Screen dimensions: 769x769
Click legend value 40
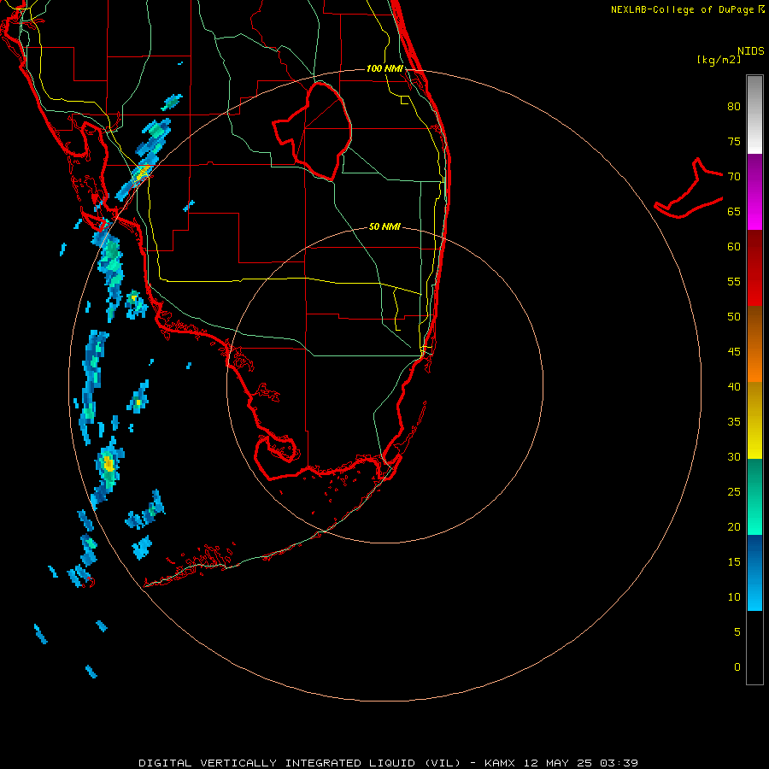click(734, 387)
